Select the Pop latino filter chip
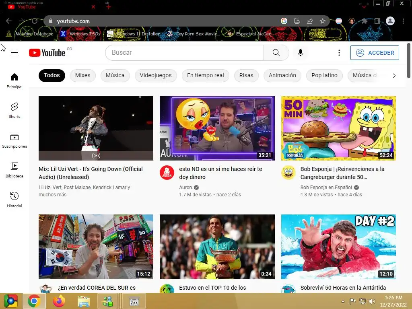The width and height of the screenshot is (412, 309). click(x=325, y=75)
